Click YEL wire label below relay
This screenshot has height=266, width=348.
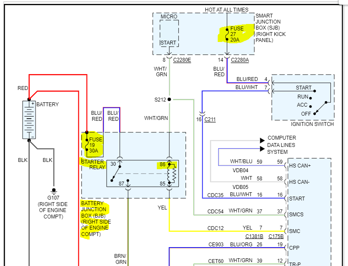point(162,207)
